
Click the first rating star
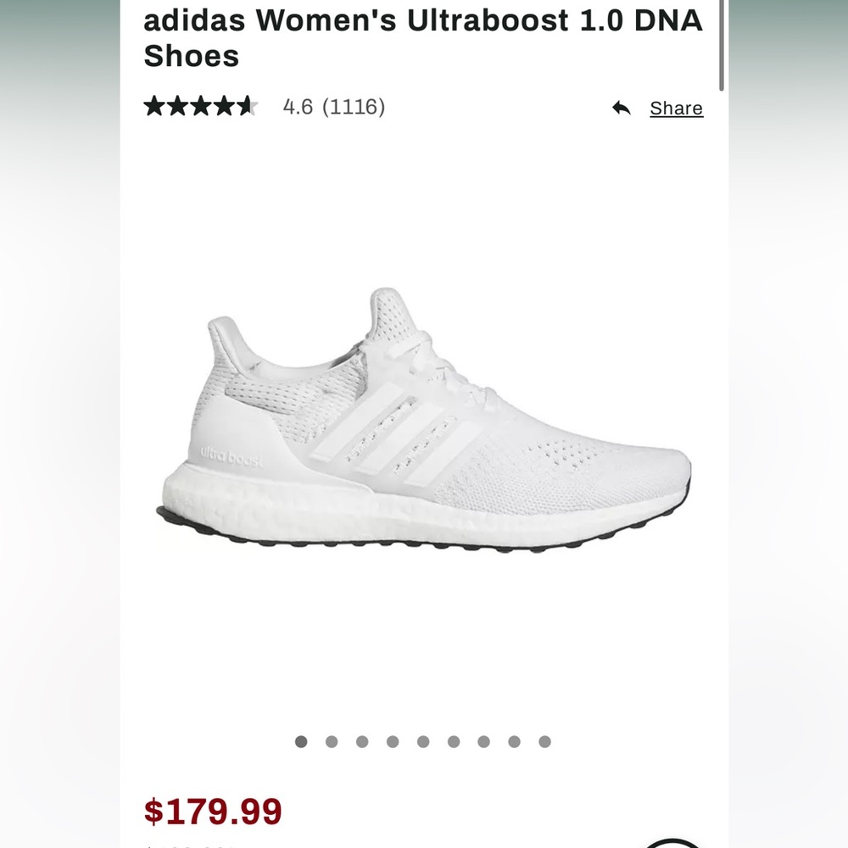pos(156,107)
